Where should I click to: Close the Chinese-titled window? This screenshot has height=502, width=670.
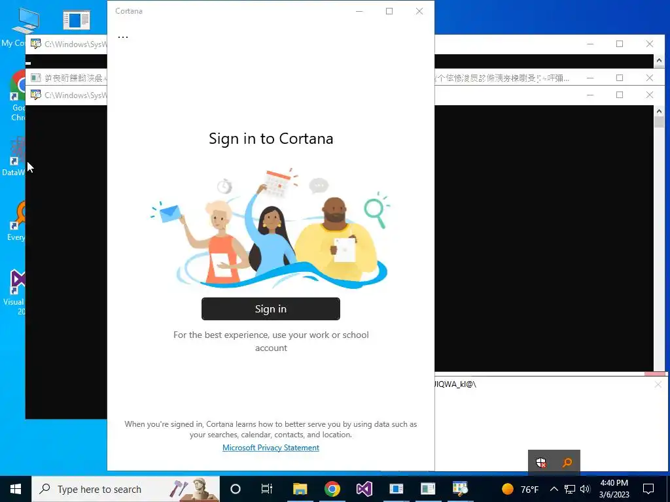tap(650, 78)
